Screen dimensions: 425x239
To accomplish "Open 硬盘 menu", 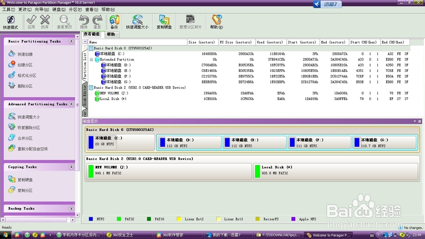I will pos(59,9).
